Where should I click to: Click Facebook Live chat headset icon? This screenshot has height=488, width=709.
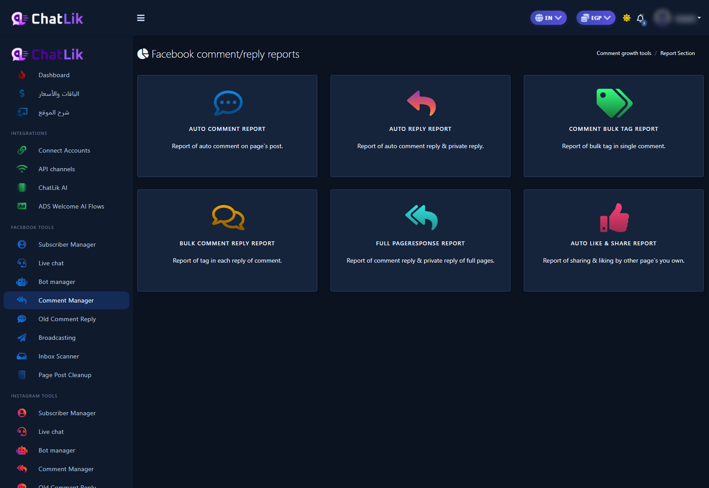[22, 263]
